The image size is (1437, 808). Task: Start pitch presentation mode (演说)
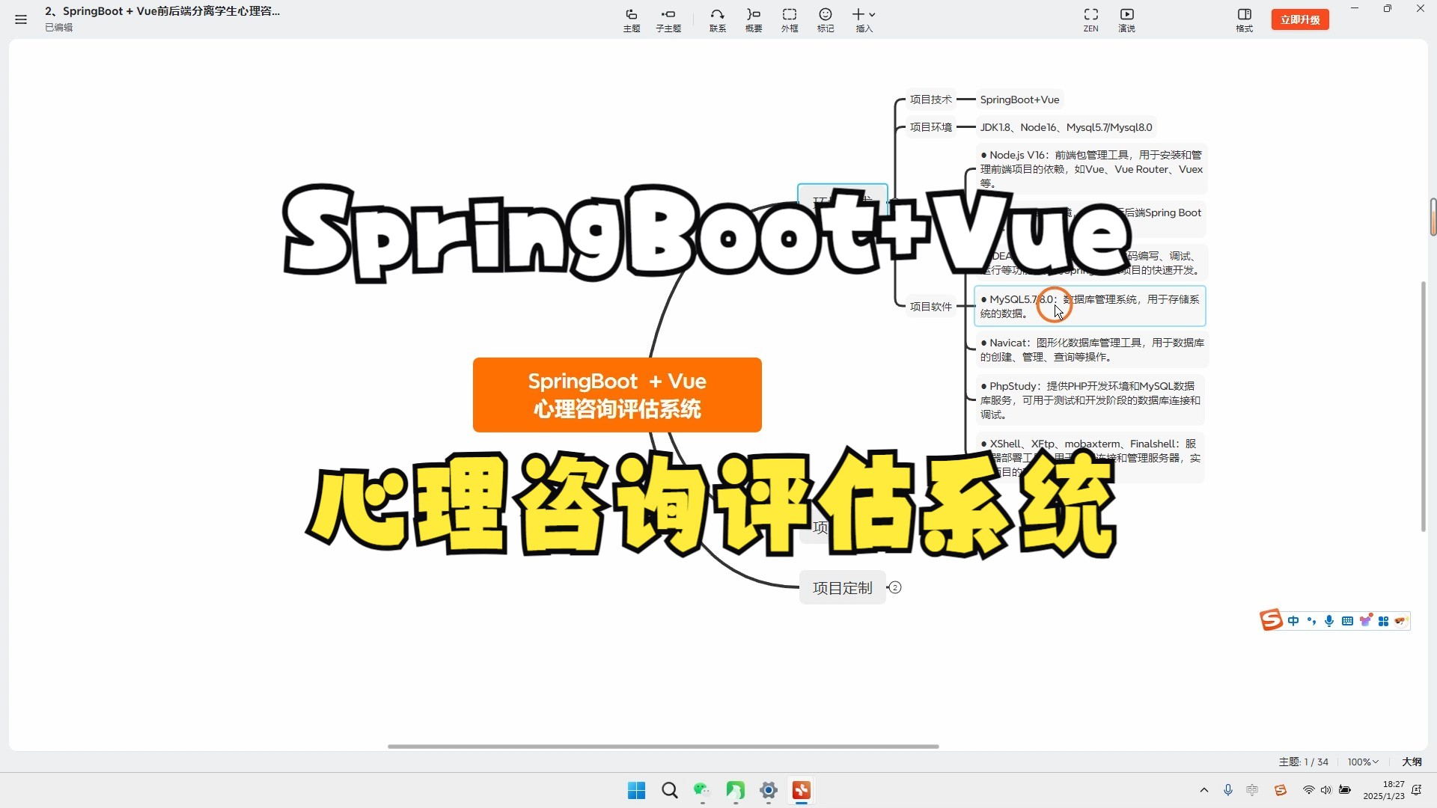coord(1126,20)
